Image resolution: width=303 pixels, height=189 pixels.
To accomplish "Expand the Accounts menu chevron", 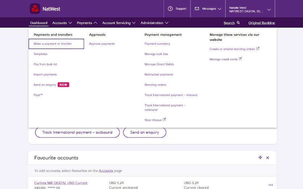I will pyautogui.click(x=70, y=23).
